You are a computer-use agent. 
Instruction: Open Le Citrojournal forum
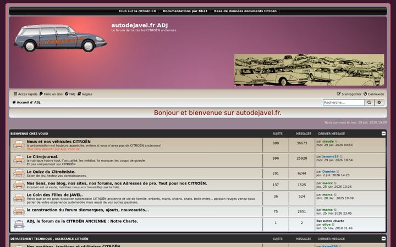(42, 157)
